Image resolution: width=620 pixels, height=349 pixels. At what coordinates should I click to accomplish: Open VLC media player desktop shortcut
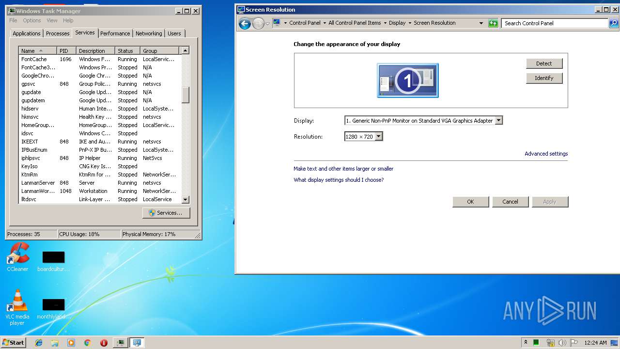(17, 307)
